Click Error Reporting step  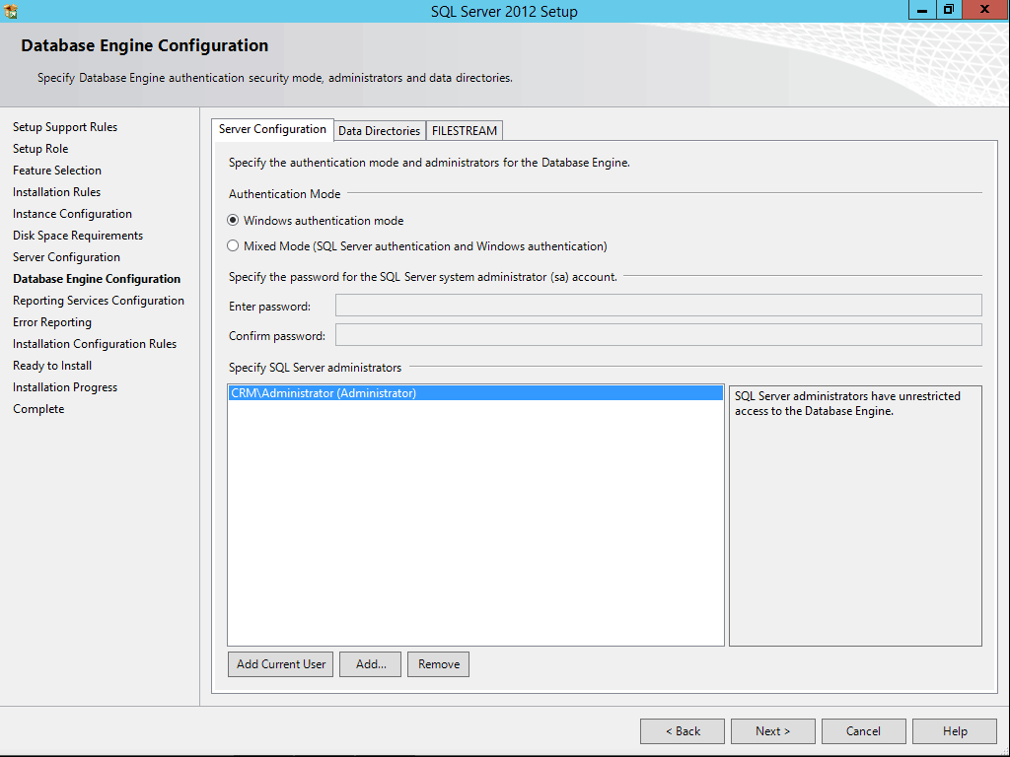(52, 322)
